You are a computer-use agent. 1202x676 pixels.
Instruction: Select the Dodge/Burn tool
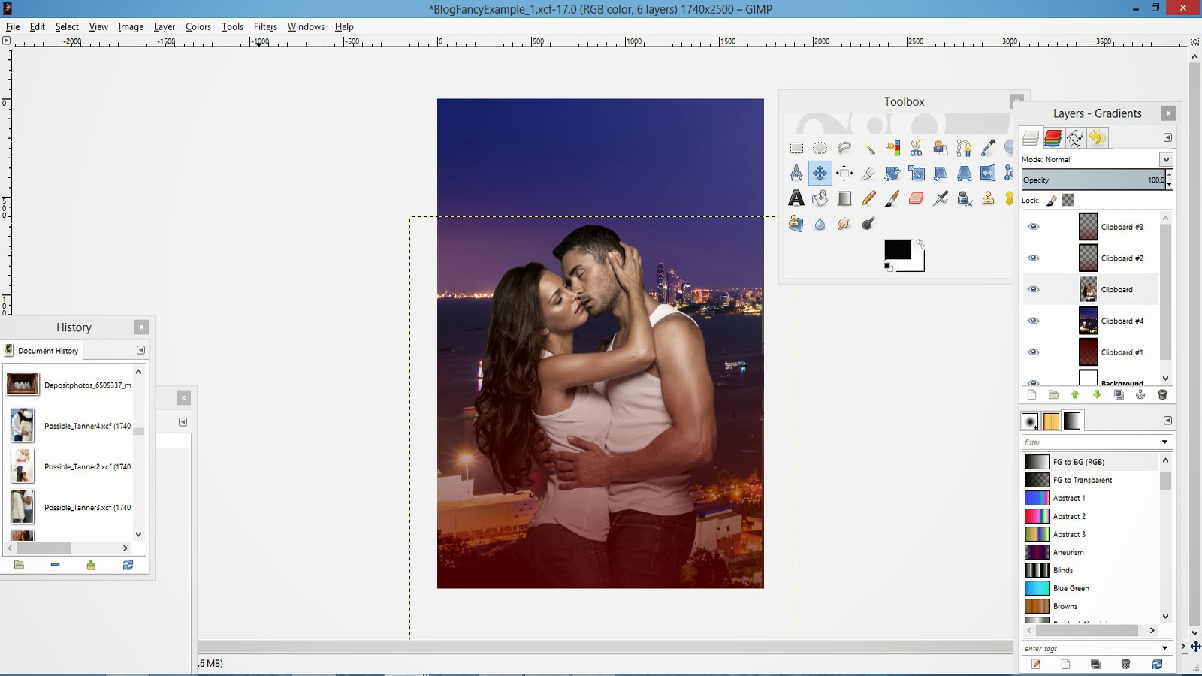pyautogui.click(x=868, y=223)
